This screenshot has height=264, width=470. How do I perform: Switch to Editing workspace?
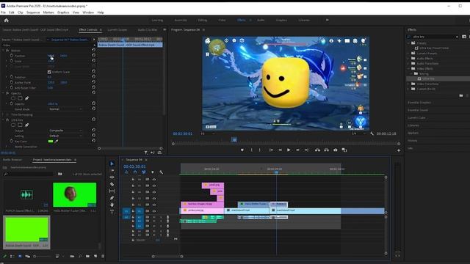[203, 20]
